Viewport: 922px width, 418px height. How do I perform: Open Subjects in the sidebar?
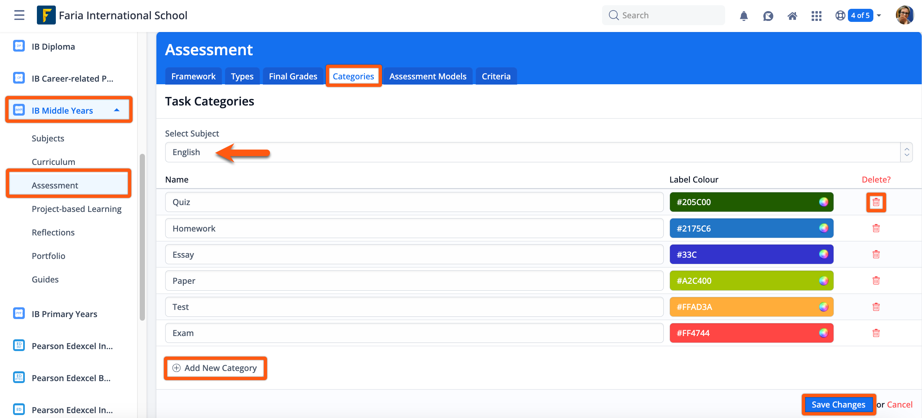(48, 138)
